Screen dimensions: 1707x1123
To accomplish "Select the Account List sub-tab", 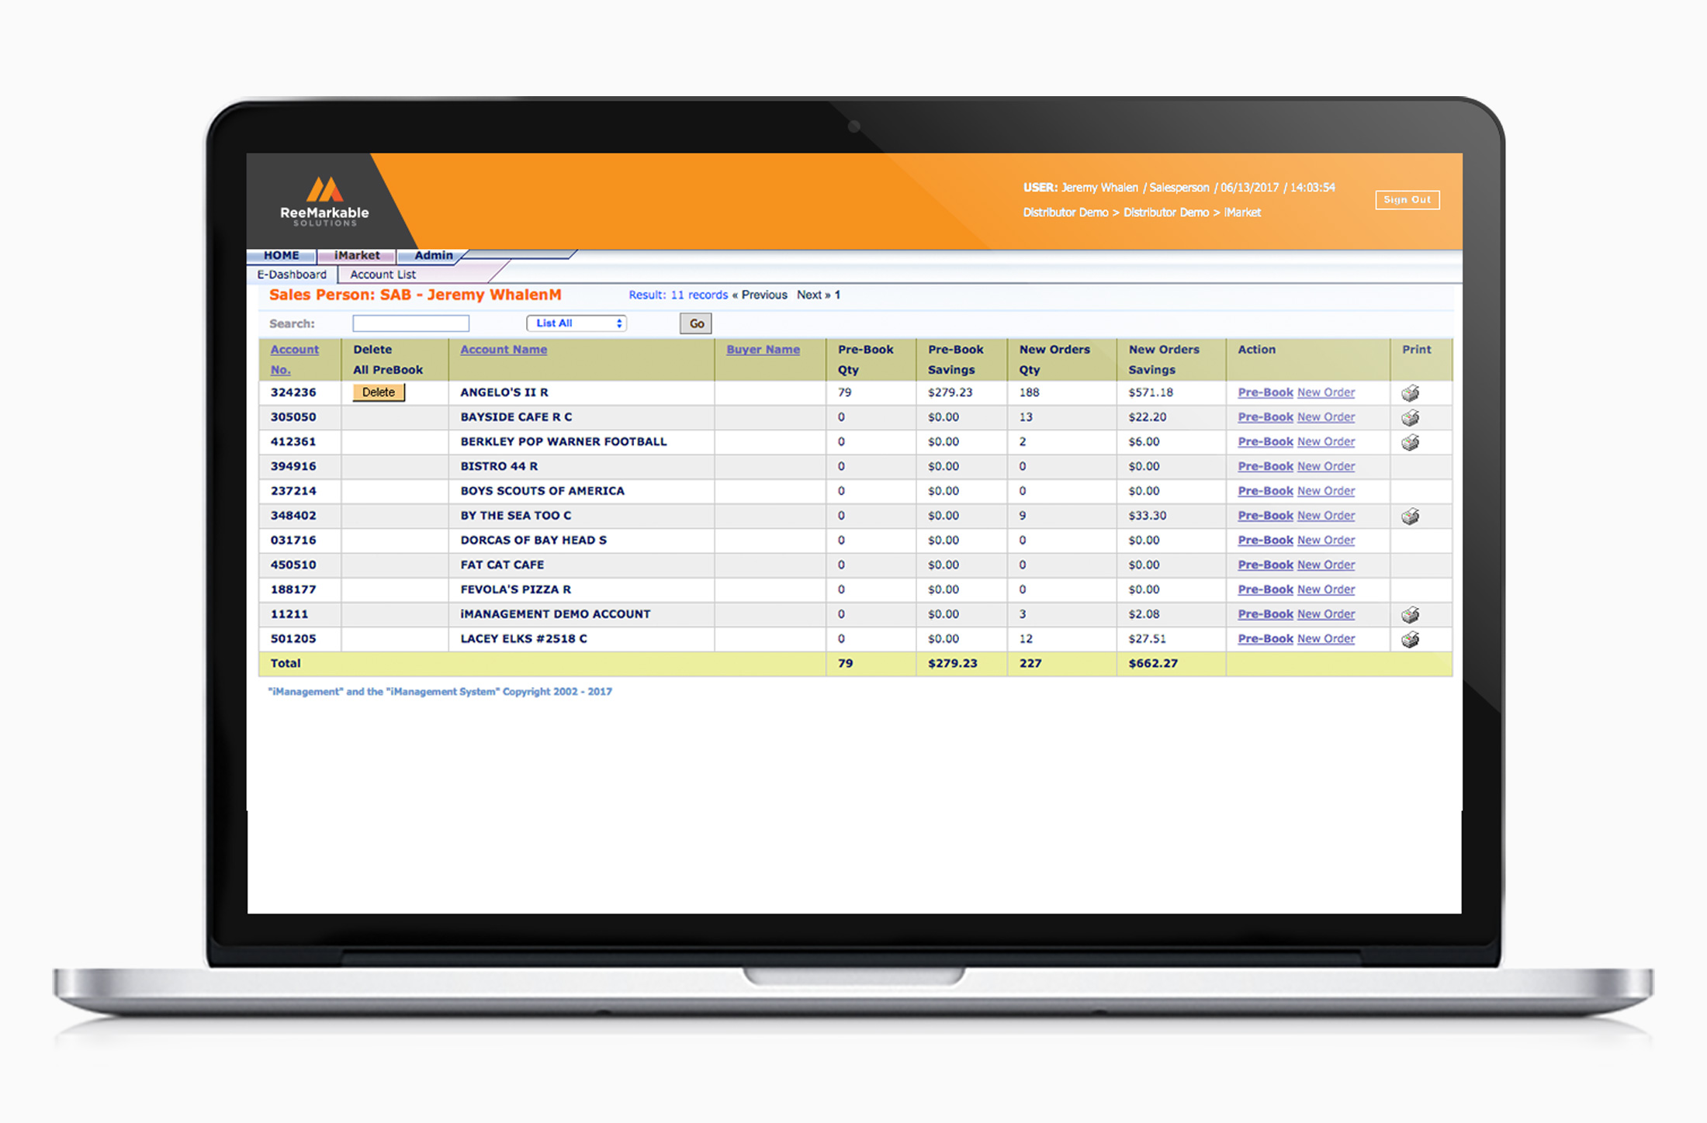I will coord(383,275).
